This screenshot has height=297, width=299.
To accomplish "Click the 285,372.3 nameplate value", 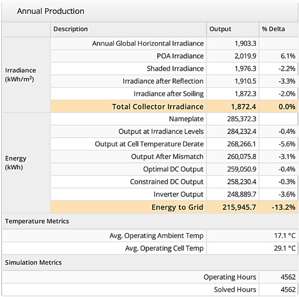I will pyautogui.click(x=241, y=119).
